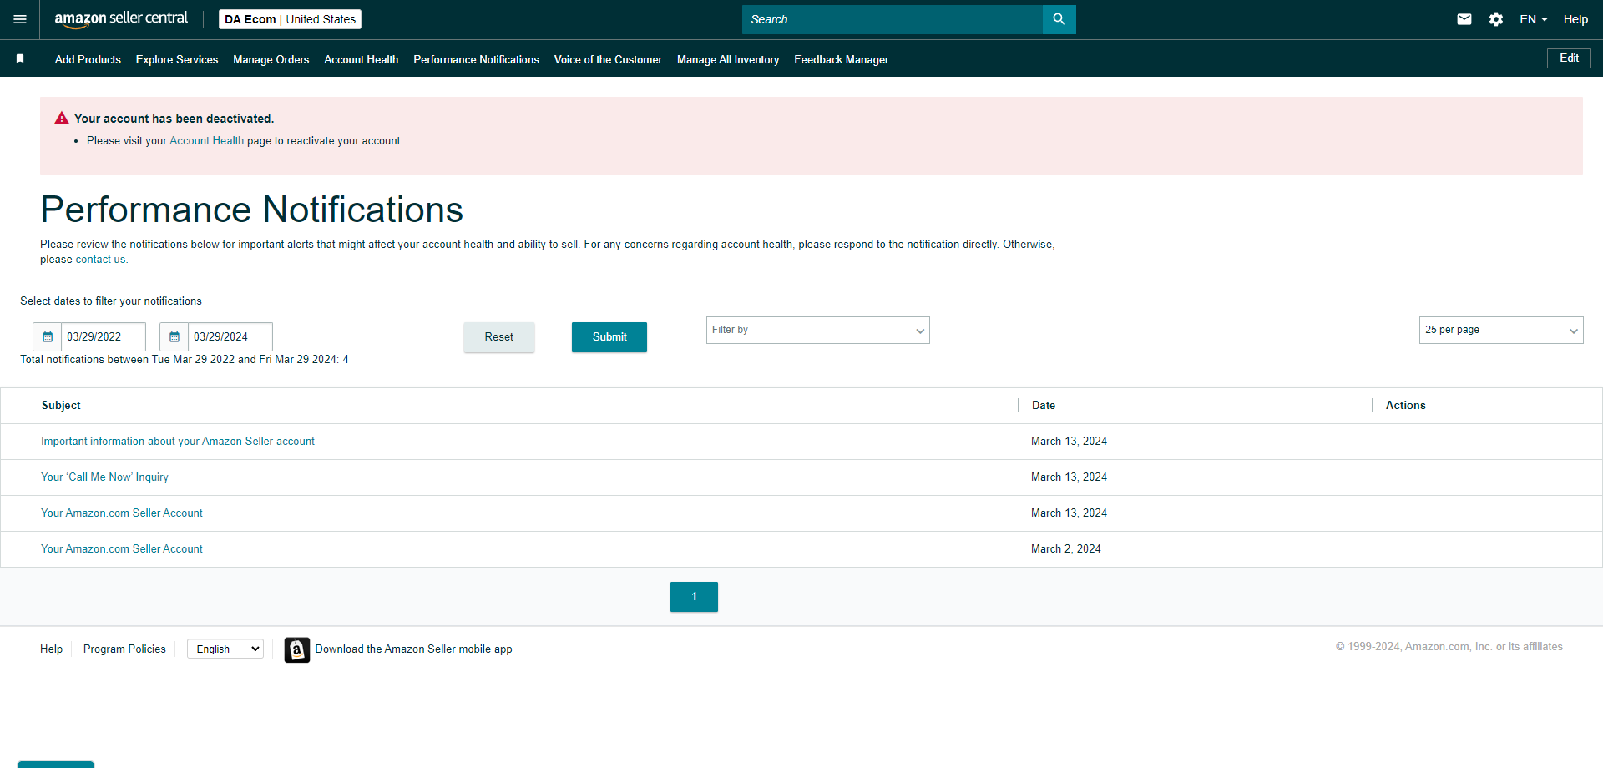Open the Filter by dropdown
Viewport: 1603px width, 768px height.
click(818, 331)
